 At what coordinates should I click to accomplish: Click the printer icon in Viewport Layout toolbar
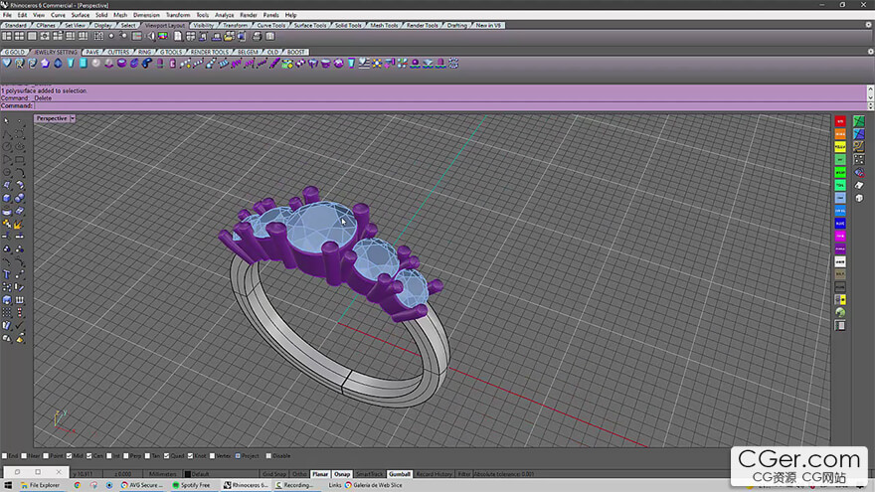pos(257,36)
